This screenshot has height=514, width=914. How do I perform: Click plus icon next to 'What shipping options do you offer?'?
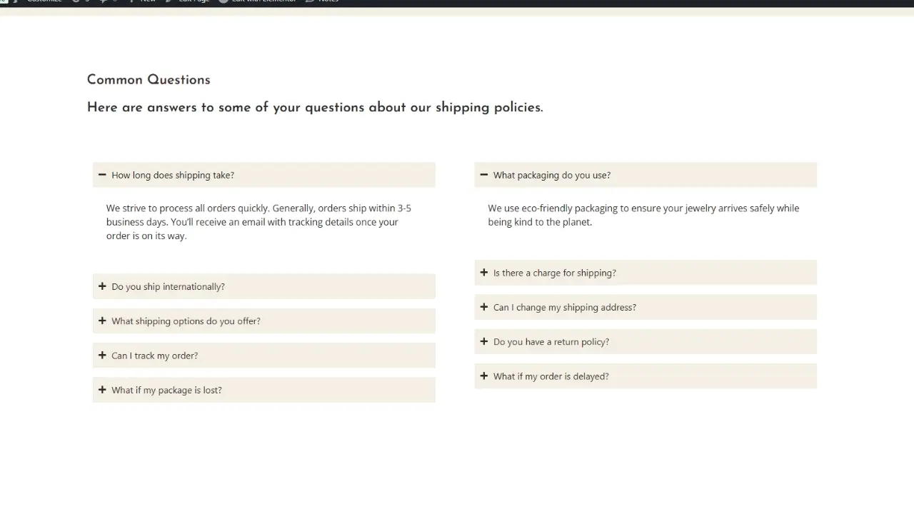pos(102,321)
